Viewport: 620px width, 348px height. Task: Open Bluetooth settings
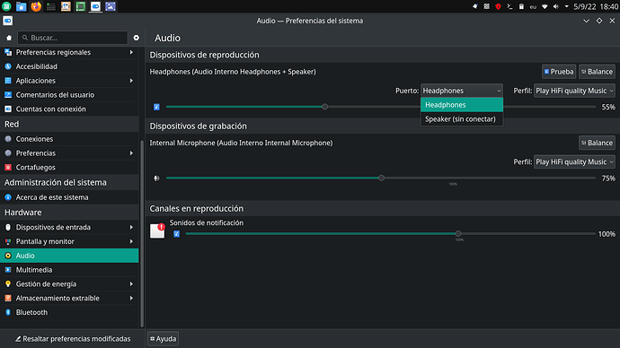tap(69, 312)
